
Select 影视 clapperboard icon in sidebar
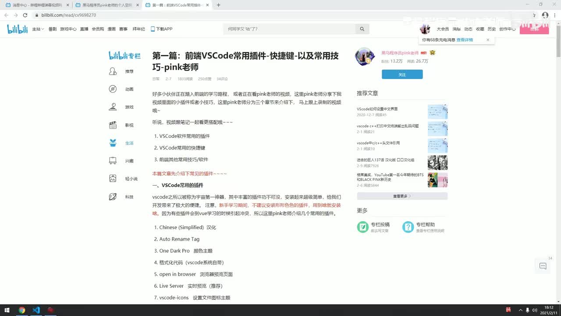pyautogui.click(x=113, y=125)
